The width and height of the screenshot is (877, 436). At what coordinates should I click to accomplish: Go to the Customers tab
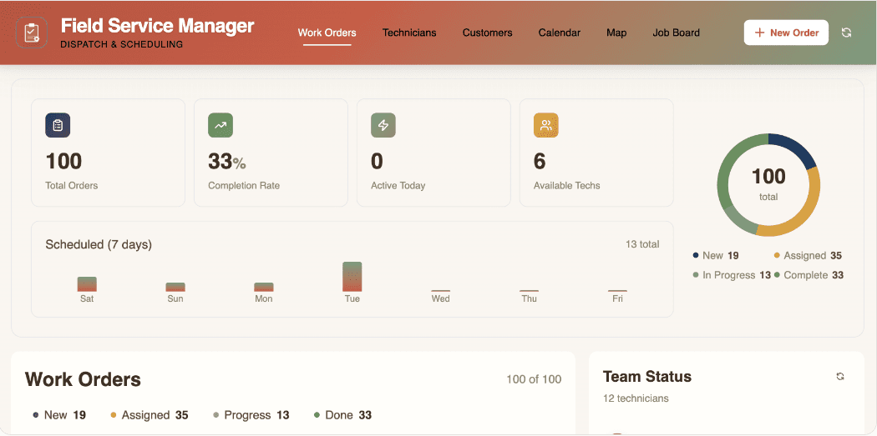[x=487, y=33]
